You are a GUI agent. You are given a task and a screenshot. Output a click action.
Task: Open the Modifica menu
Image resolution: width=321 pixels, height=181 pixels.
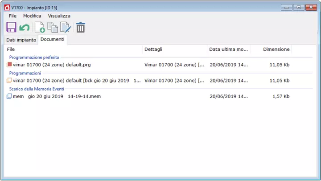pos(32,16)
